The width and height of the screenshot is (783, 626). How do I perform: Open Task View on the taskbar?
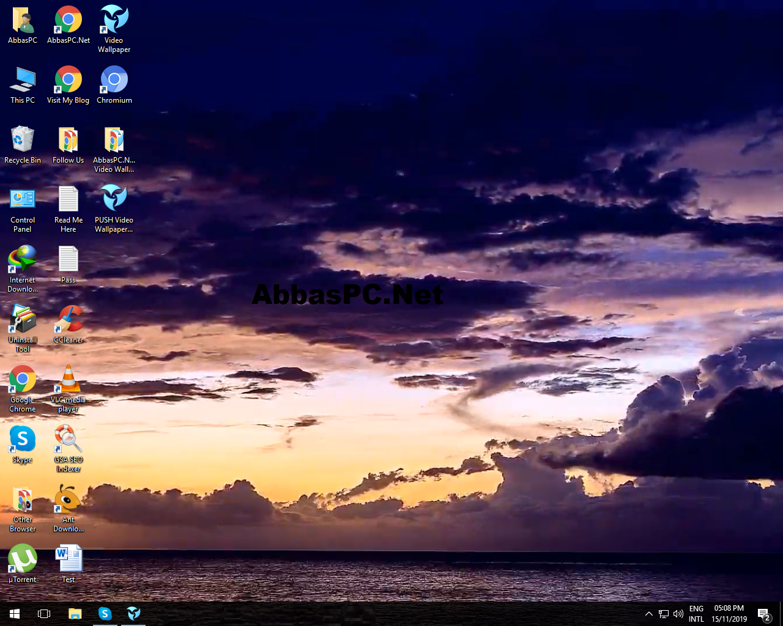(44, 614)
